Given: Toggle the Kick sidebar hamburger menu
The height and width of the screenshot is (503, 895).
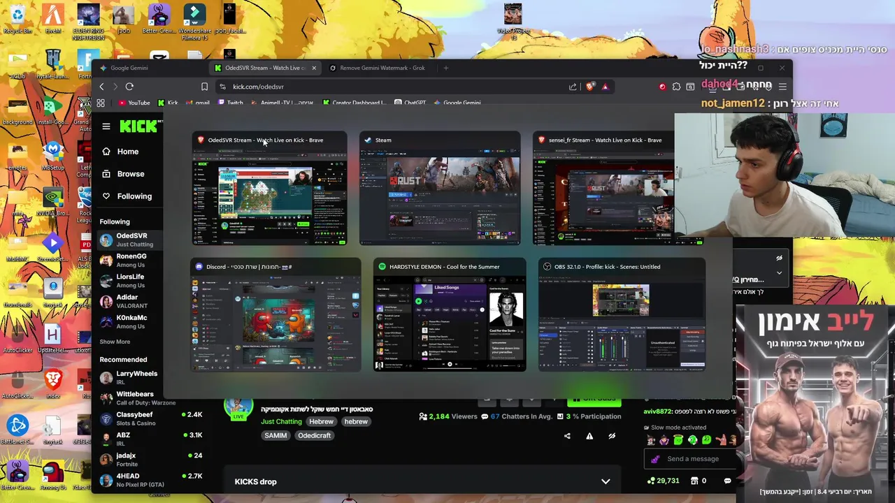Looking at the screenshot, I should point(106,126).
